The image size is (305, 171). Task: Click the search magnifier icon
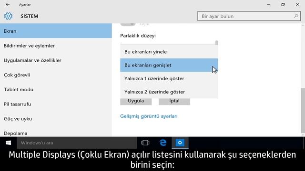(296, 16)
